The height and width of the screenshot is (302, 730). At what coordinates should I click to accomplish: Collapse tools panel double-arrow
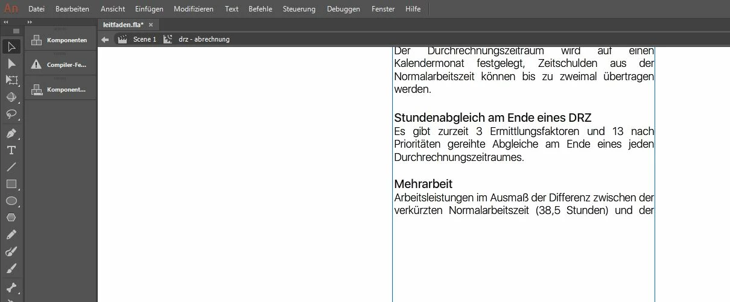coord(6,22)
